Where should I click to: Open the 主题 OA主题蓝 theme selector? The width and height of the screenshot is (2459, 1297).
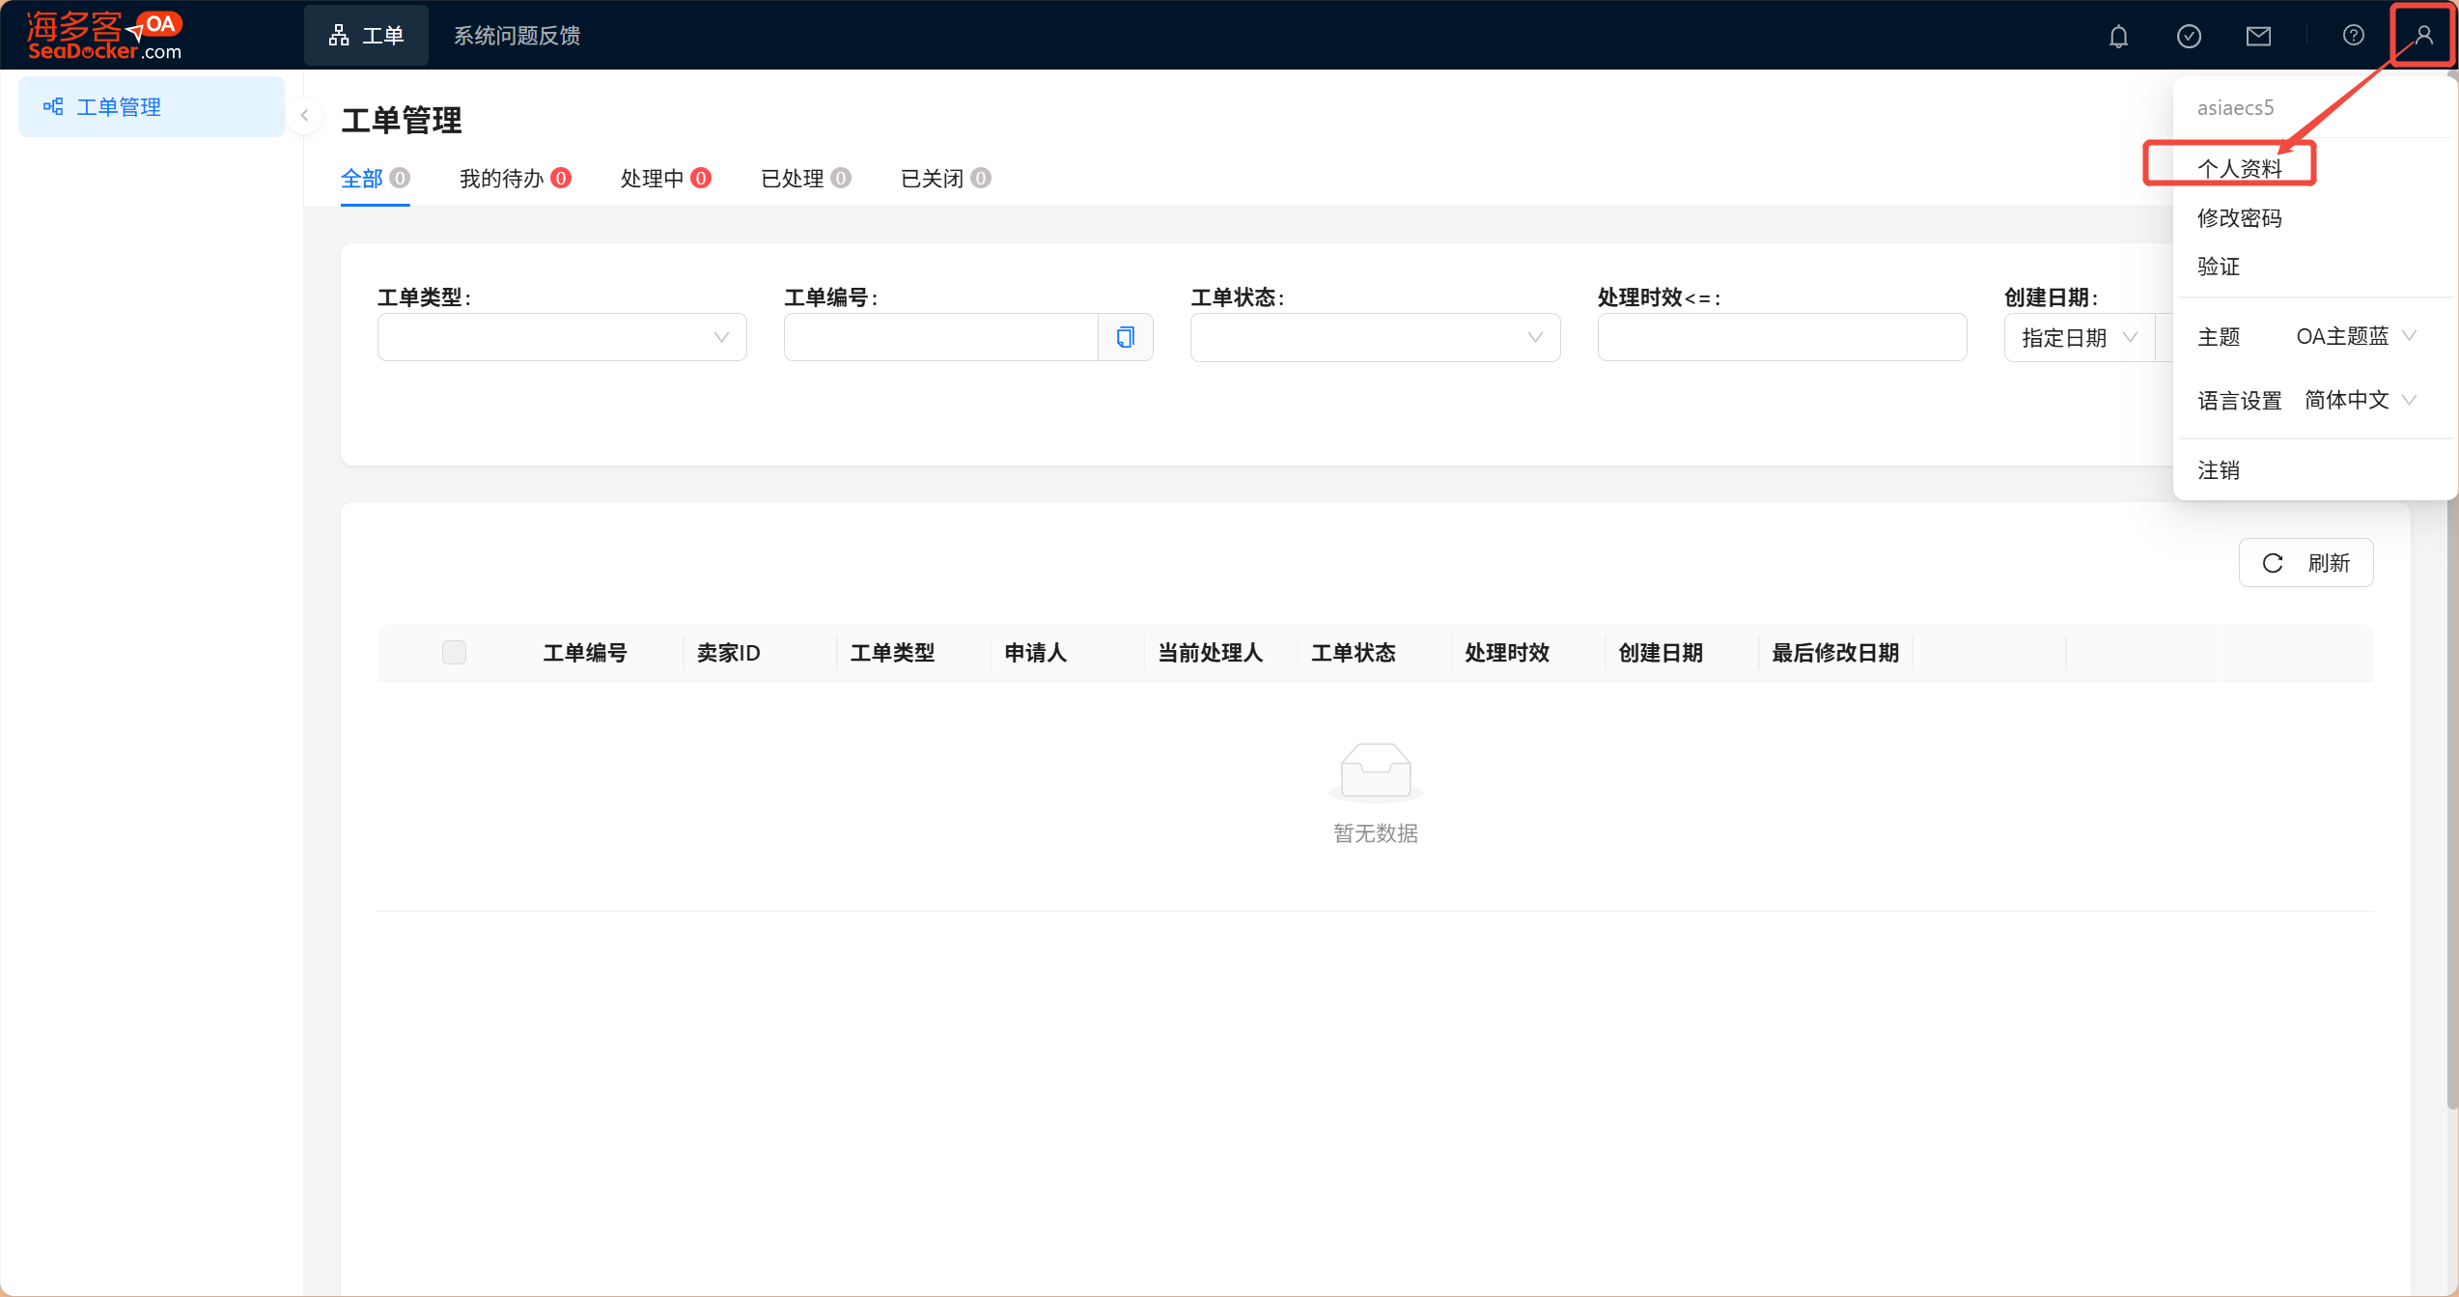[2355, 336]
